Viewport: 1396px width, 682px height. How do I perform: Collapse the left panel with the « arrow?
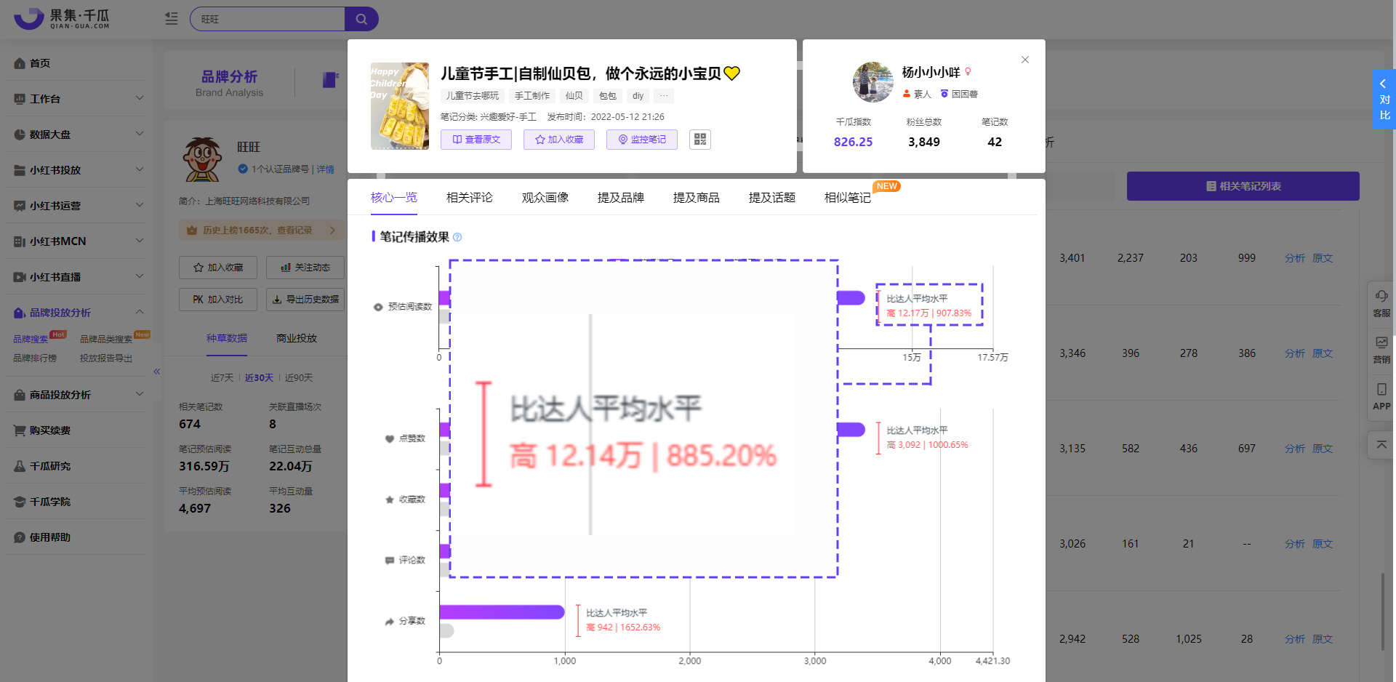pyautogui.click(x=156, y=371)
